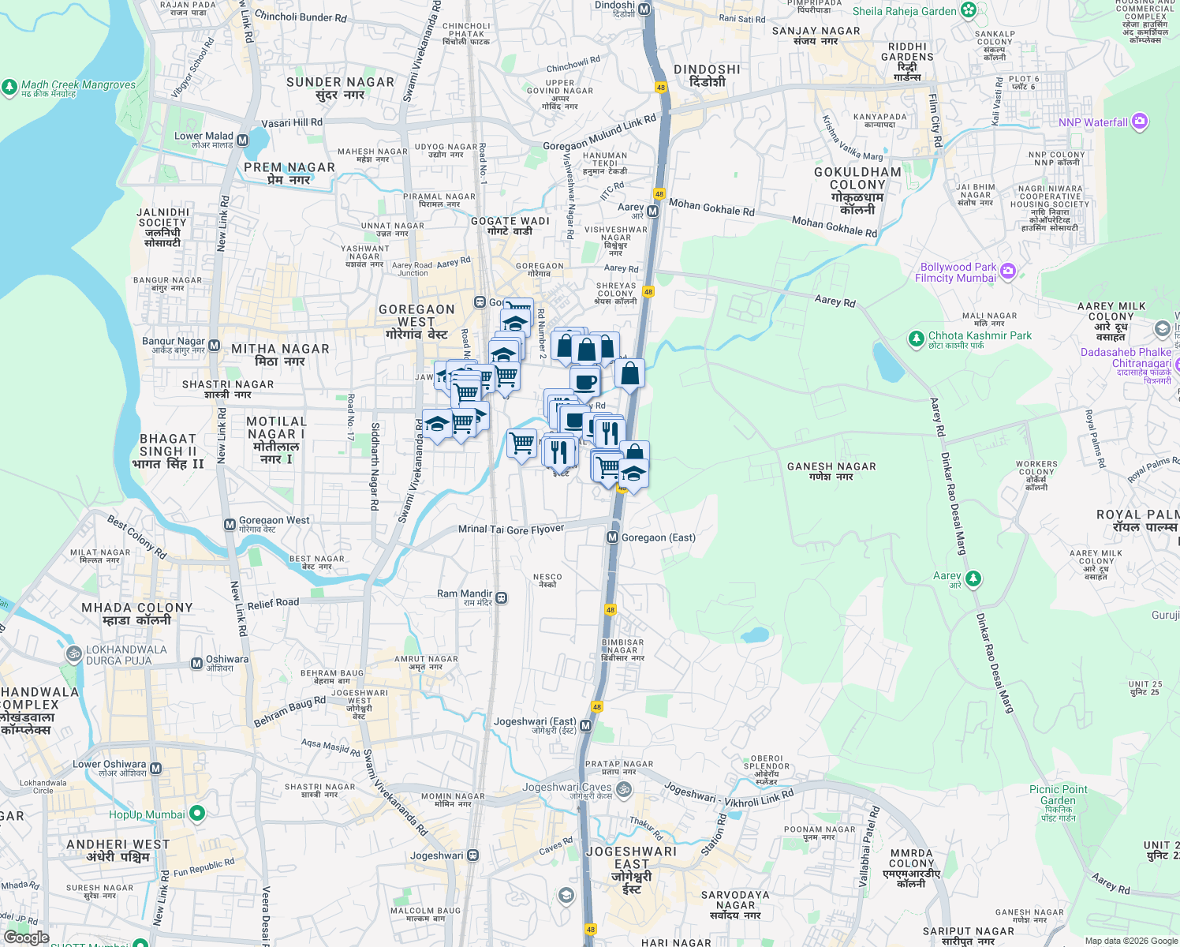The image size is (1180, 947).
Task: Open the Bollywood Park Filmcity Mumbai marker
Action: pos(1007,270)
